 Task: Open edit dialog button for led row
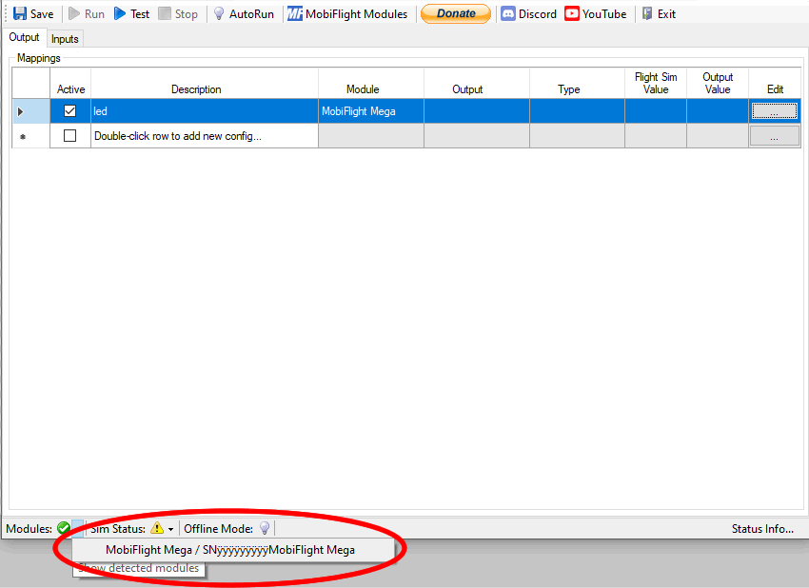pyautogui.click(x=775, y=111)
